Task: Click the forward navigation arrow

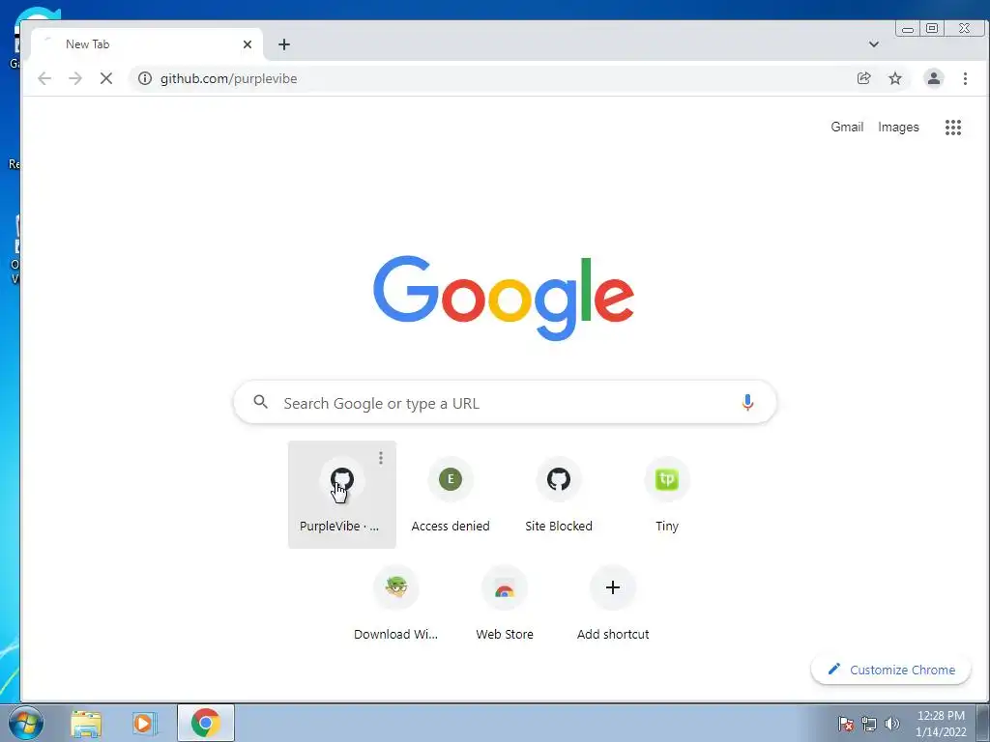Action: pyautogui.click(x=75, y=78)
